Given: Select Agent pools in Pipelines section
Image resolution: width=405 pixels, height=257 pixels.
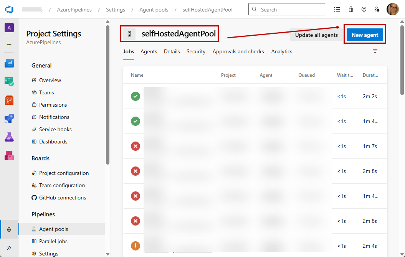Looking at the screenshot, I should [62, 229].
